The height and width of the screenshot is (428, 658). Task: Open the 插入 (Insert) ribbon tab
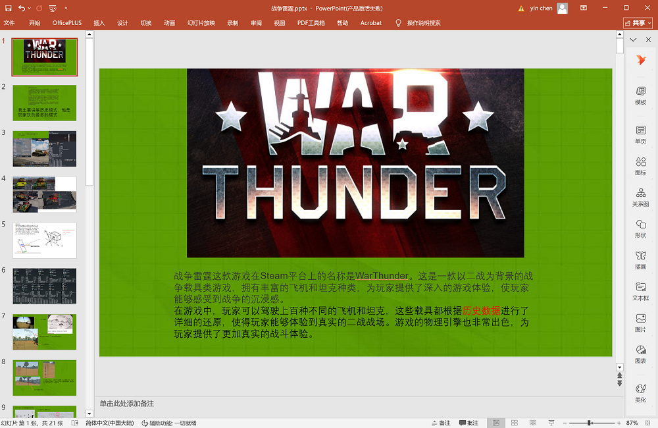(x=99, y=23)
